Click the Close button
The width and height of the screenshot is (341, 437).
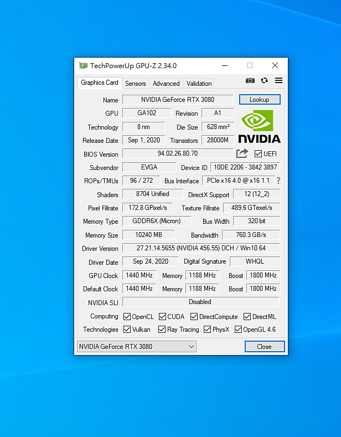[265, 346]
